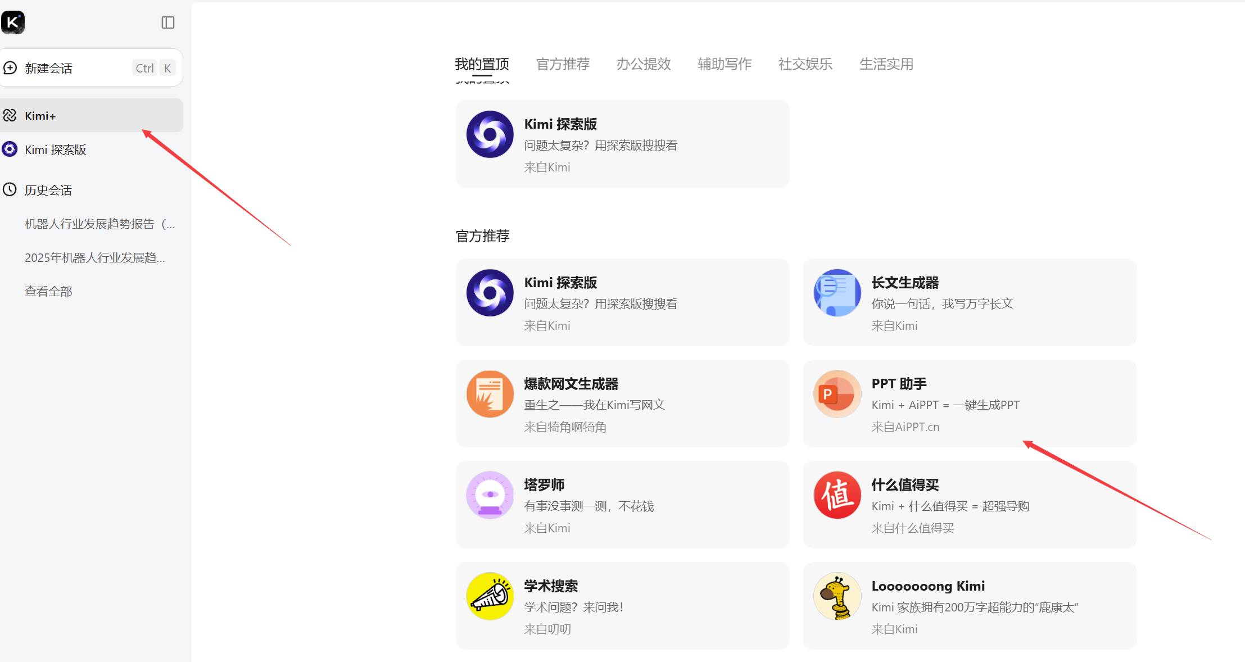Click the 学术搜索 yellow megaphone icon

pyautogui.click(x=490, y=596)
